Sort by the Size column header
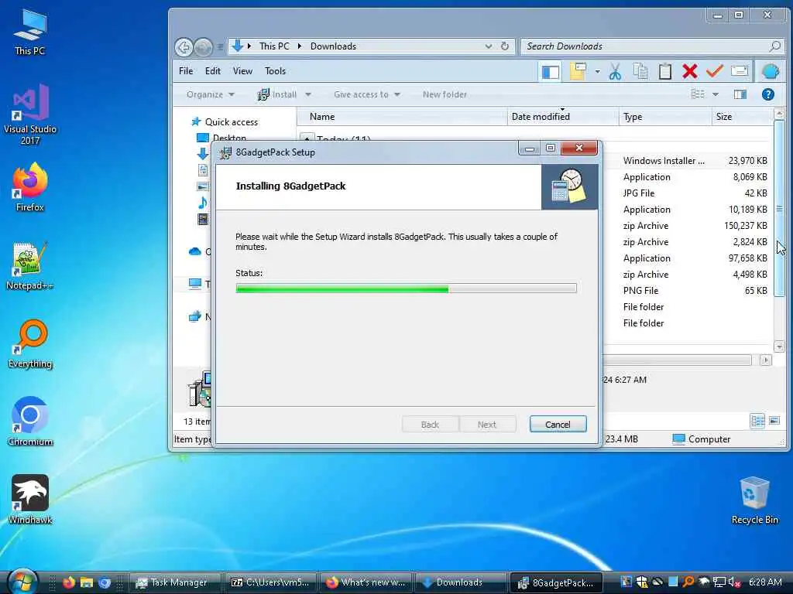793x594 pixels. click(742, 117)
